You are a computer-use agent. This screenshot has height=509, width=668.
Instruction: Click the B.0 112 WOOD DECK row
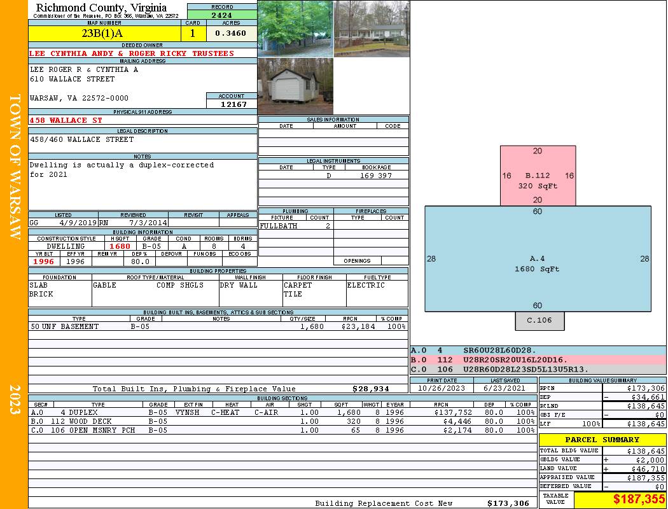[283, 421]
